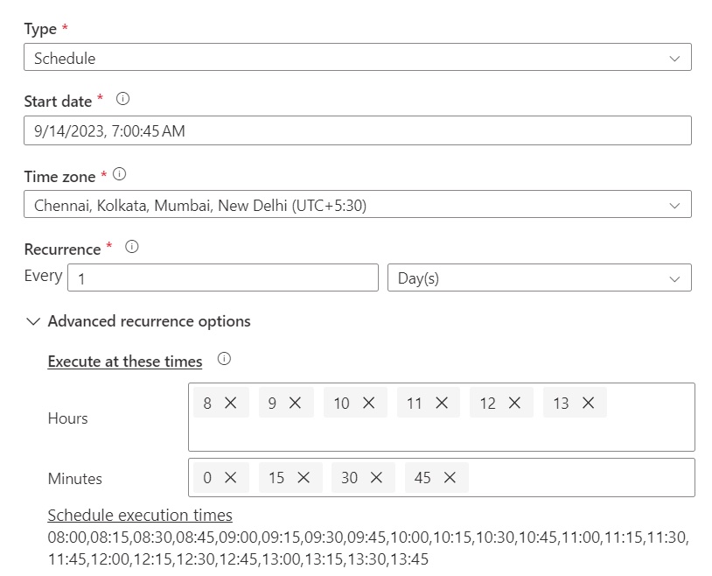Screen dimensions: 712x576
Task: Click the Time zone info icon
Action: (x=120, y=175)
